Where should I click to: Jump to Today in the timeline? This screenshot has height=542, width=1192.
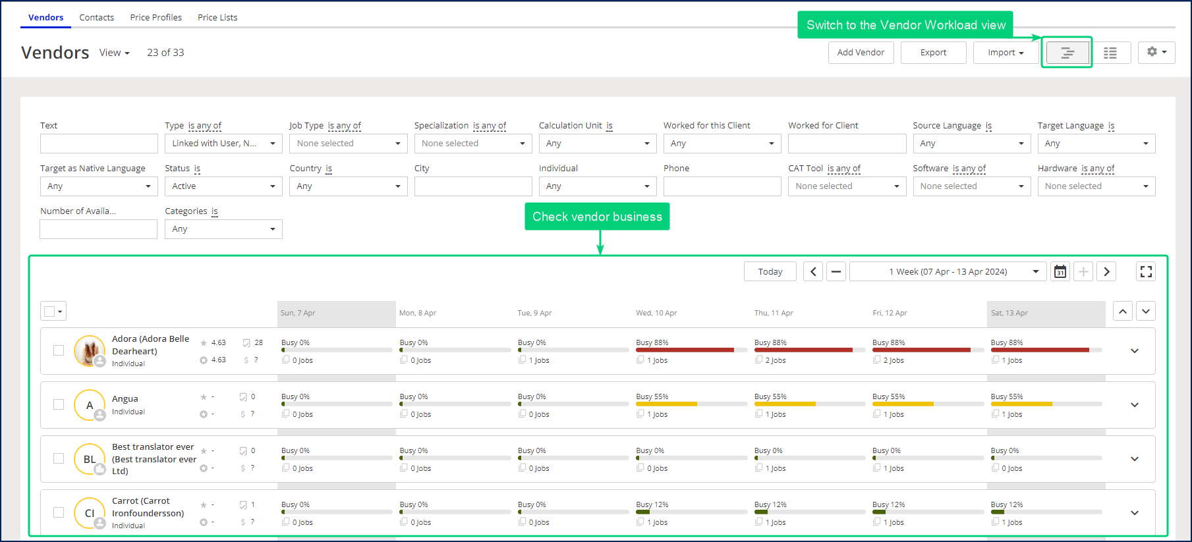coord(770,271)
